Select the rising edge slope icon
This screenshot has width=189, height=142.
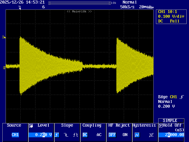click(x=57, y=135)
